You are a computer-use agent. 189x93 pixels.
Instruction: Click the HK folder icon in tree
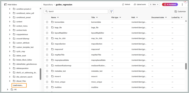coord(12,89)
